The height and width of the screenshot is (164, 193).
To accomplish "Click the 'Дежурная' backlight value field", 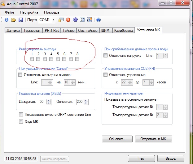I will point(42,102).
